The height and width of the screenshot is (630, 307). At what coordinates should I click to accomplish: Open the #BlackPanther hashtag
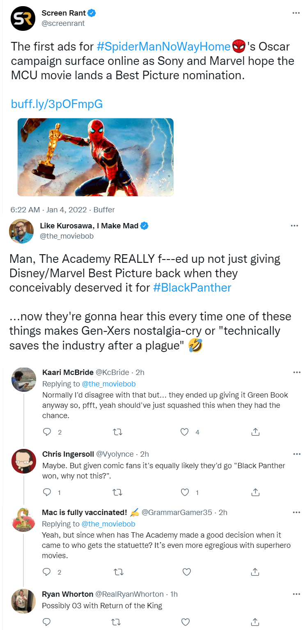click(192, 287)
